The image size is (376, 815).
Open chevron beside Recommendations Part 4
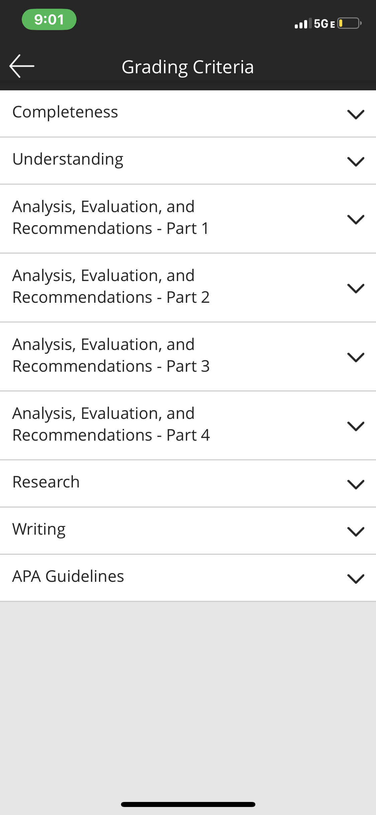(x=356, y=426)
